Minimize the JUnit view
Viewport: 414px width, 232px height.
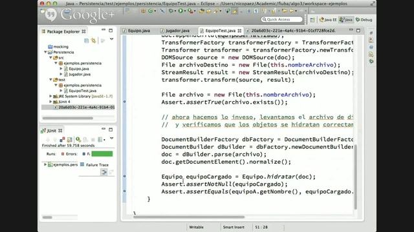(x=103, y=129)
